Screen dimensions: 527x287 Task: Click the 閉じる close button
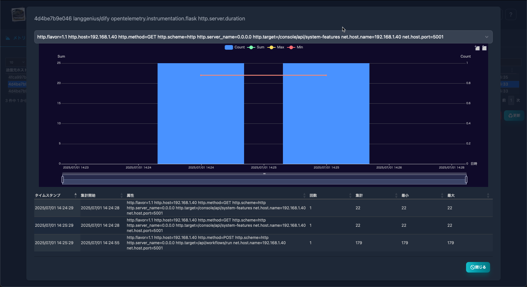coord(478,267)
